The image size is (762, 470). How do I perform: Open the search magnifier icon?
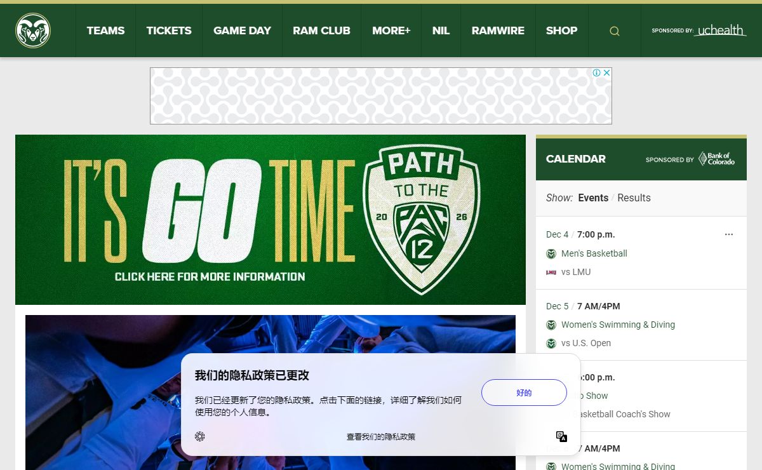point(615,31)
